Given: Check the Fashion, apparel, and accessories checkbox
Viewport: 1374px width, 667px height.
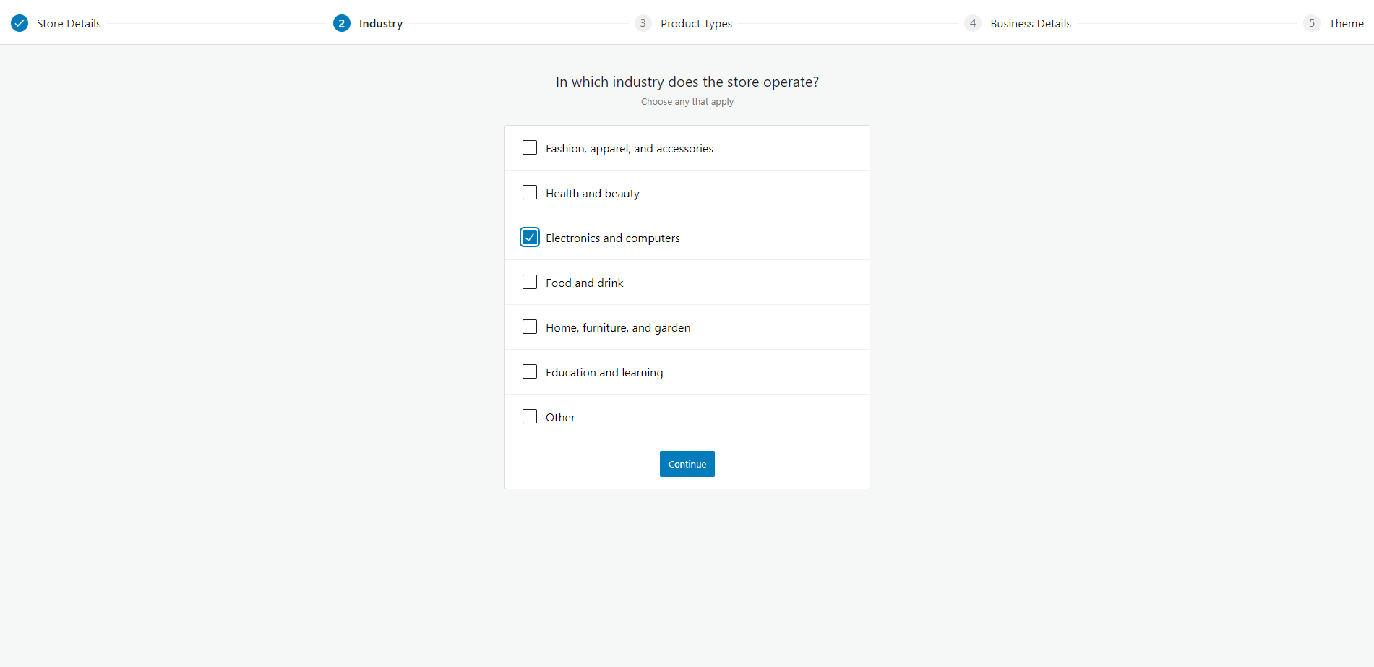Looking at the screenshot, I should click(530, 147).
